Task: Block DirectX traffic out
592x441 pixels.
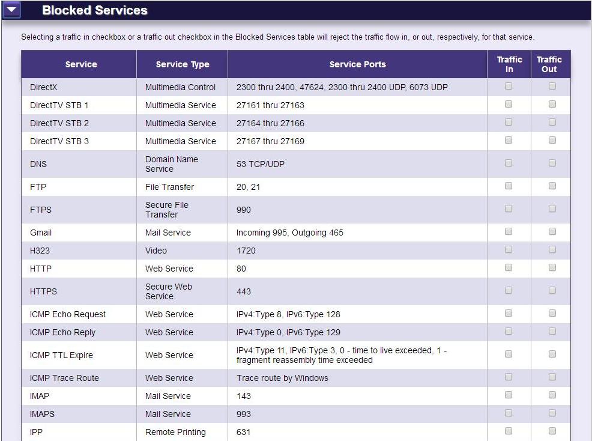Action: pyautogui.click(x=552, y=86)
